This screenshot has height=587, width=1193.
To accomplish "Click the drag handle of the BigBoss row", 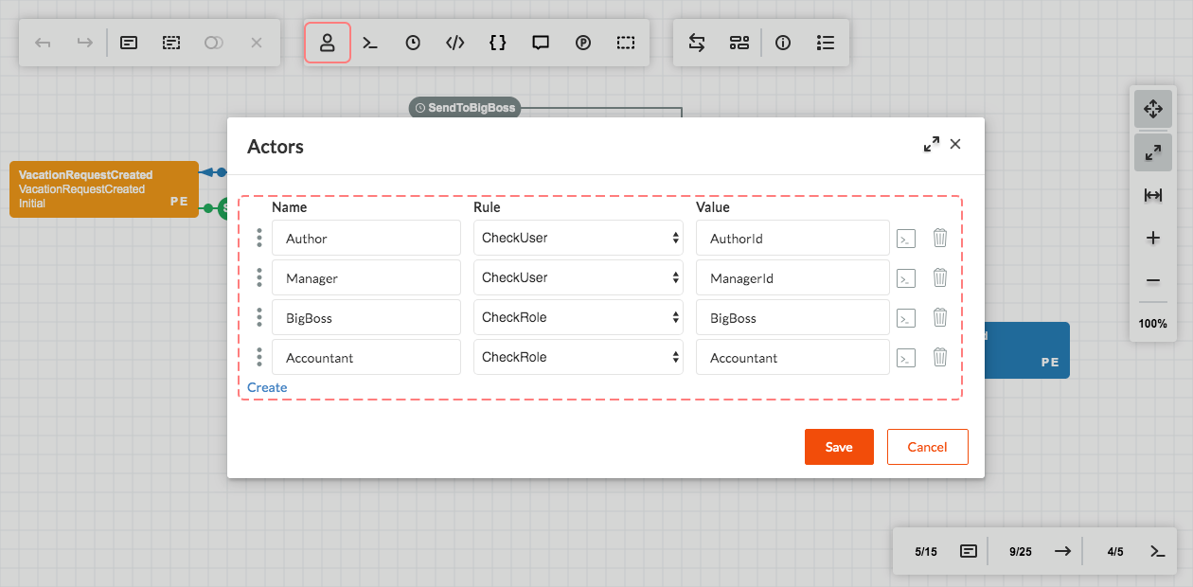I will coord(259,318).
